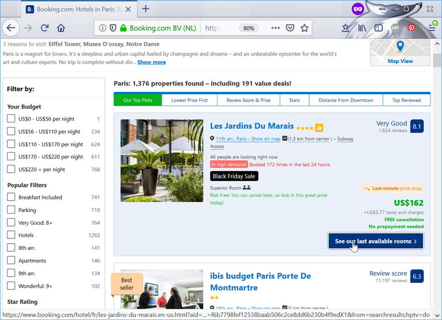Bookmark this page with the star icon
The width and height of the screenshot is (442, 320).
pos(304,28)
